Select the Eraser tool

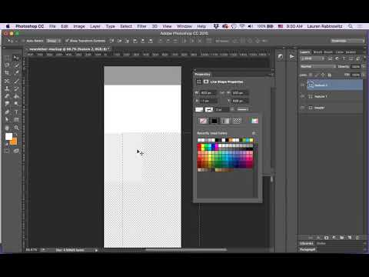[7, 96]
